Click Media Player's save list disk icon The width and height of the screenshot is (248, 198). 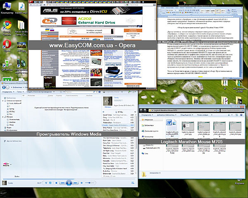click(104, 92)
